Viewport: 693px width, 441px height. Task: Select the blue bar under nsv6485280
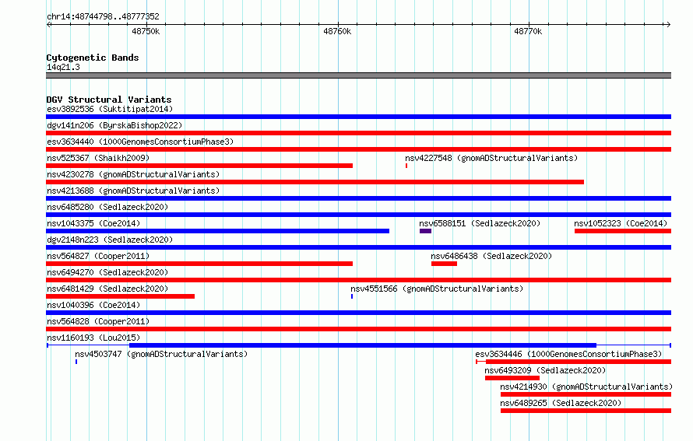[x=358, y=215]
